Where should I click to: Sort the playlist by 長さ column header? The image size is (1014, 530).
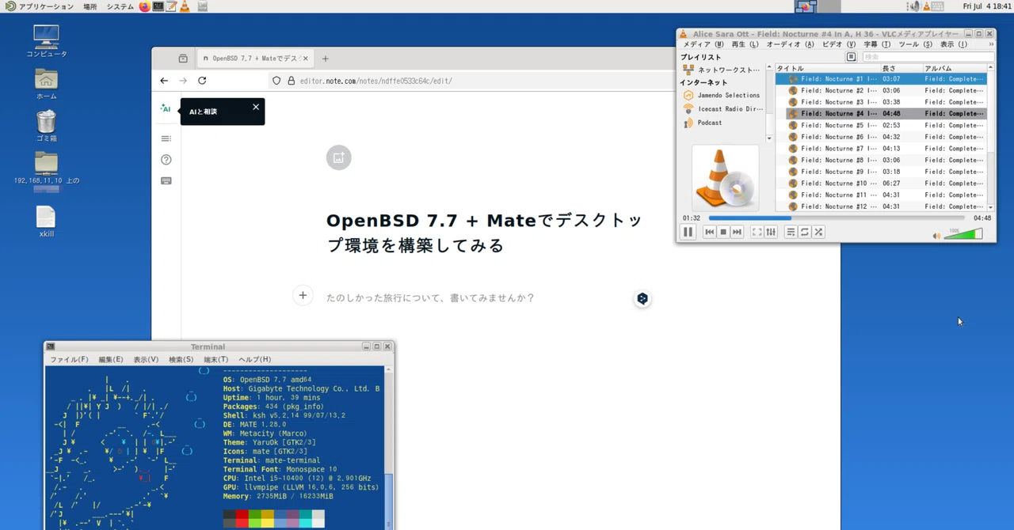tap(901, 69)
